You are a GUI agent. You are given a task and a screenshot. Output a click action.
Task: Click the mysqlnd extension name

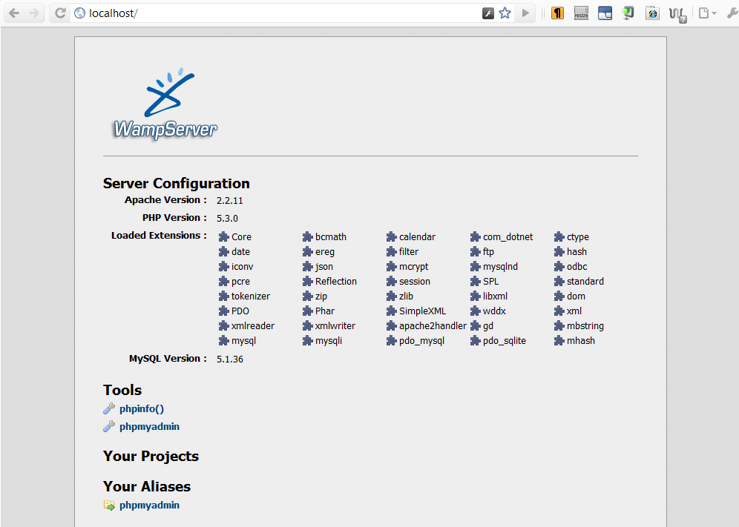[501, 267]
